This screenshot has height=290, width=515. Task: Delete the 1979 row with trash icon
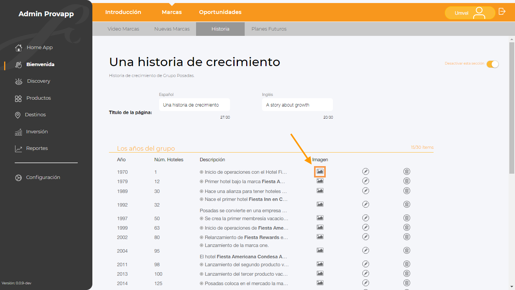[x=407, y=181]
